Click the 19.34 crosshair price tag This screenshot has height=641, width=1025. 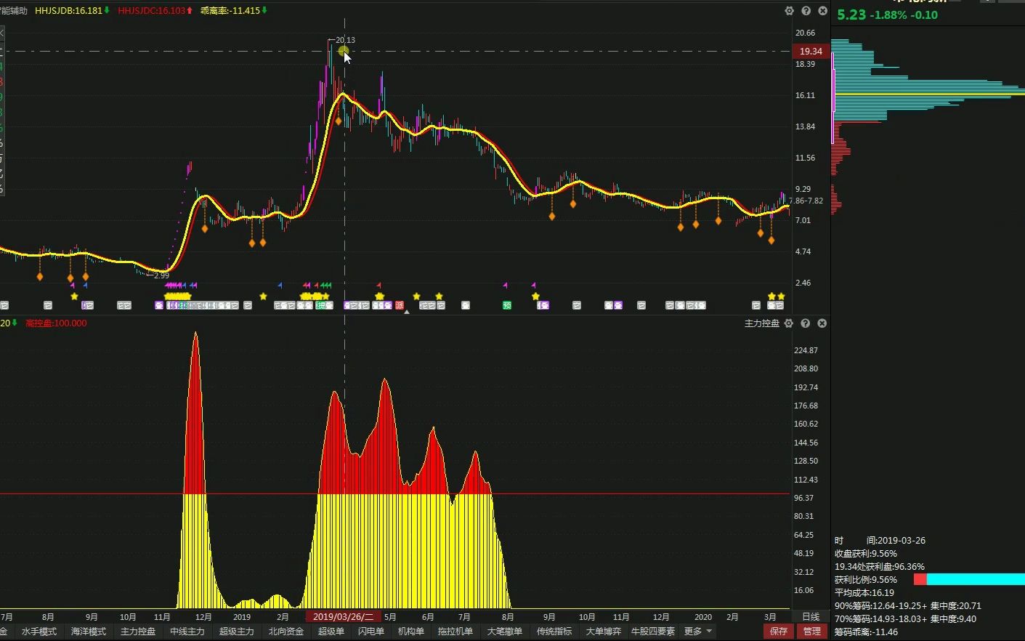pos(811,51)
